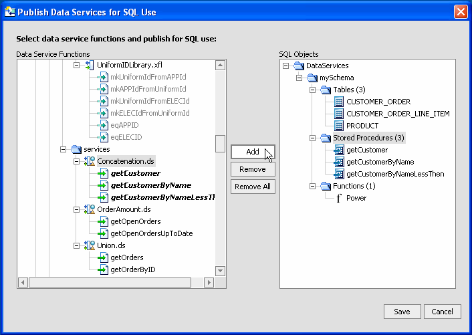The height and width of the screenshot is (335, 472).
Task: Click the services folder icon
Action: [x=76, y=149]
